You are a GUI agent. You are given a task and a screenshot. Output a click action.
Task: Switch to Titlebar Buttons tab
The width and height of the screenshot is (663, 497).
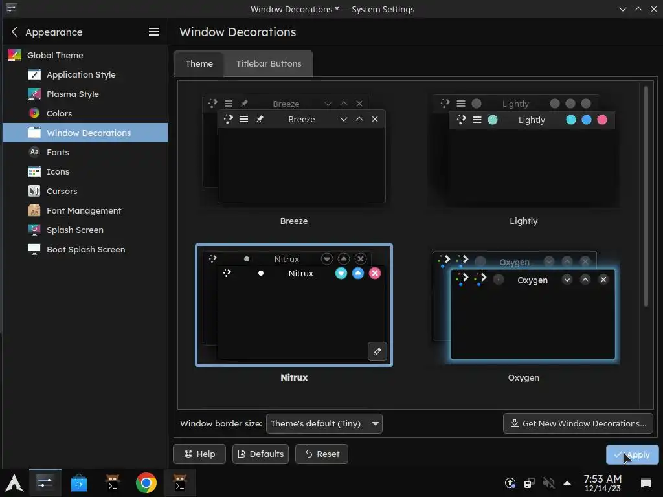tap(269, 64)
